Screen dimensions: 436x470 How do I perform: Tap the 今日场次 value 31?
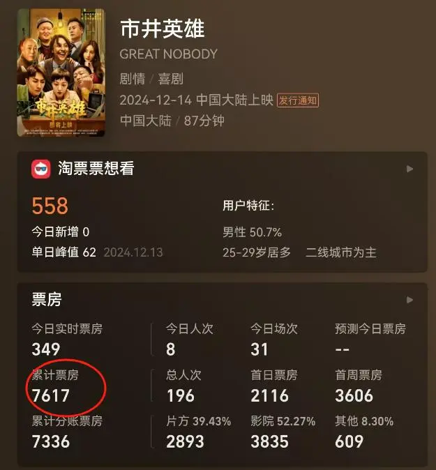point(259,349)
